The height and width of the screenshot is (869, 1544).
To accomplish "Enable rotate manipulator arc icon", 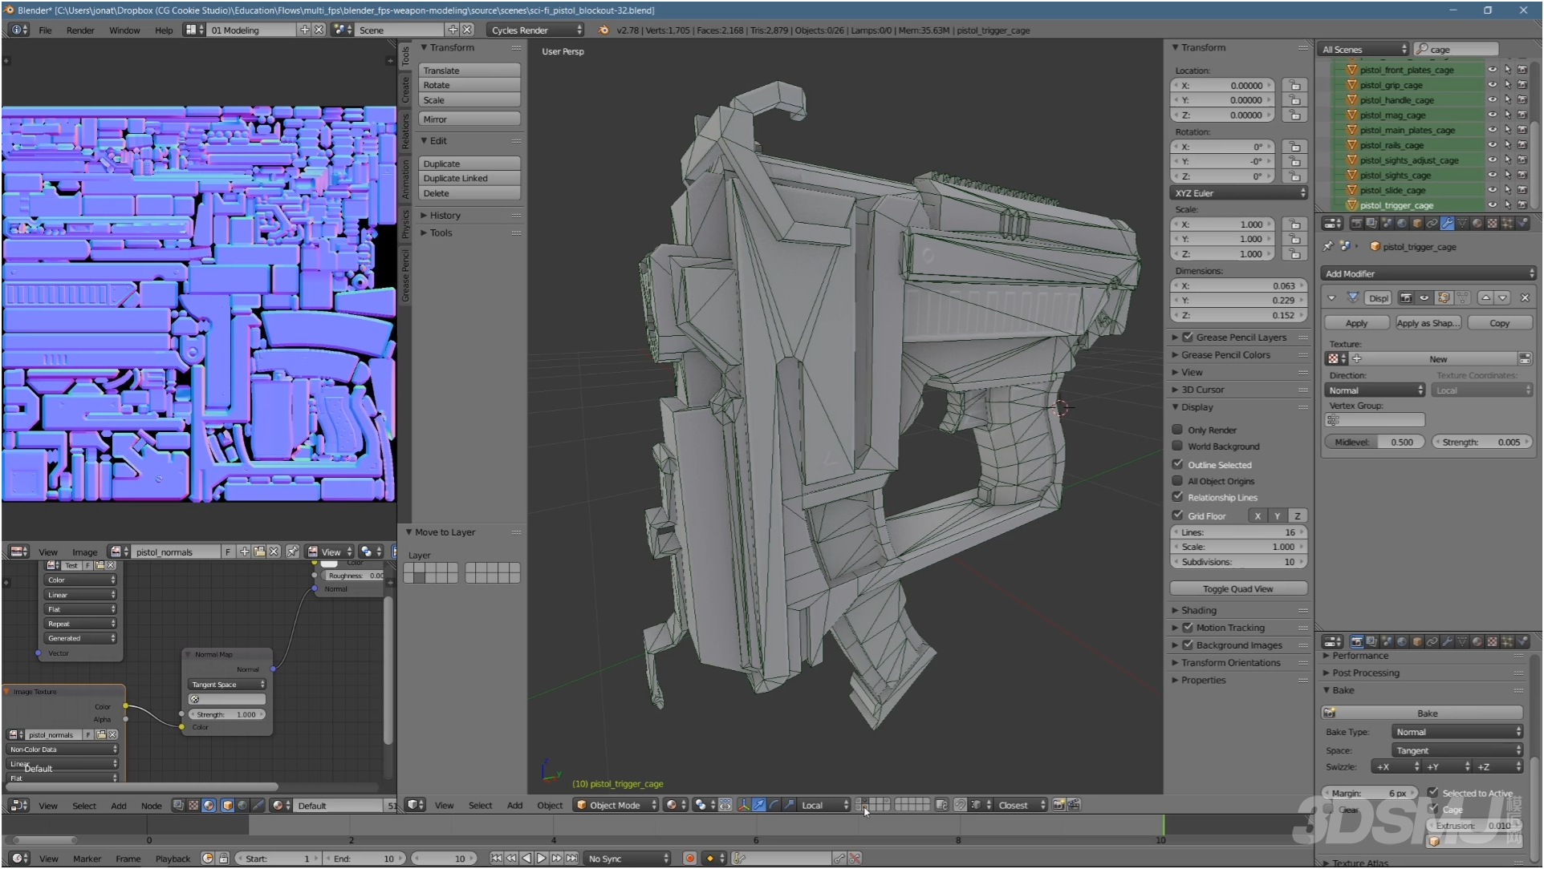I will point(774,805).
